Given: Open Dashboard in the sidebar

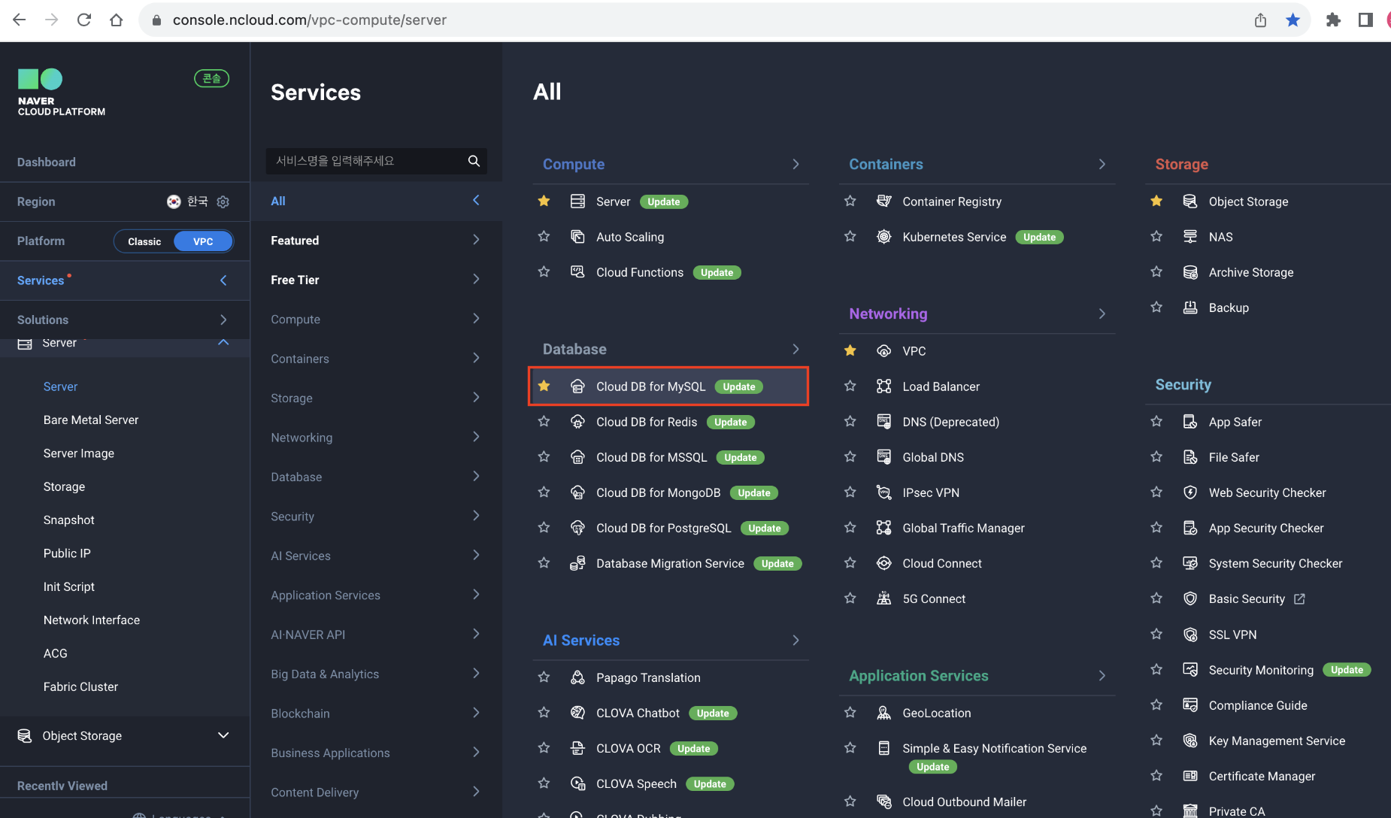Looking at the screenshot, I should coord(47,162).
